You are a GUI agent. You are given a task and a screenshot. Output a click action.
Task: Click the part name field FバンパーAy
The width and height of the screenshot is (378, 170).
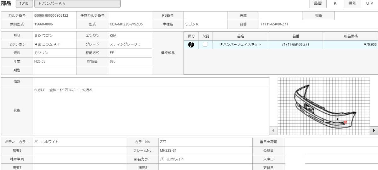click(x=77, y=4)
